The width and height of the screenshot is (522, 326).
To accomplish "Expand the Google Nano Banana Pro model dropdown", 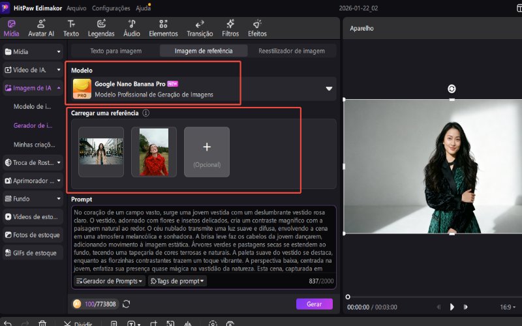I will pos(329,89).
